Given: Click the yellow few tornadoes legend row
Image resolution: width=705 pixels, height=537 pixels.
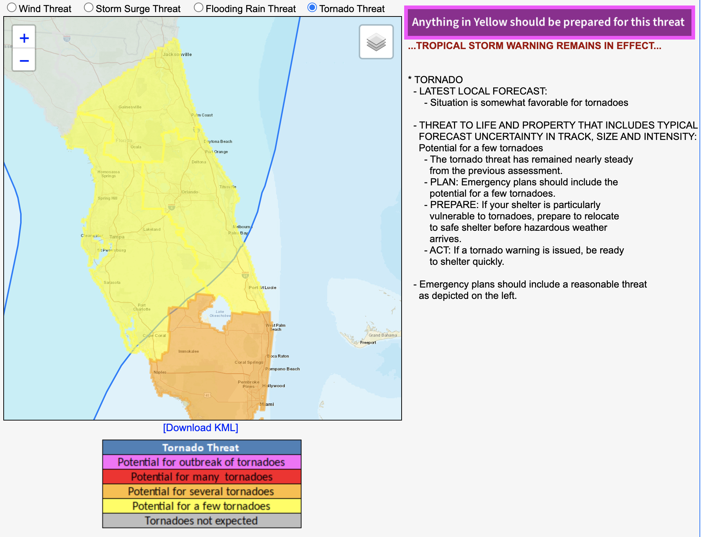Looking at the screenshot, I should [x=202, y=506].
